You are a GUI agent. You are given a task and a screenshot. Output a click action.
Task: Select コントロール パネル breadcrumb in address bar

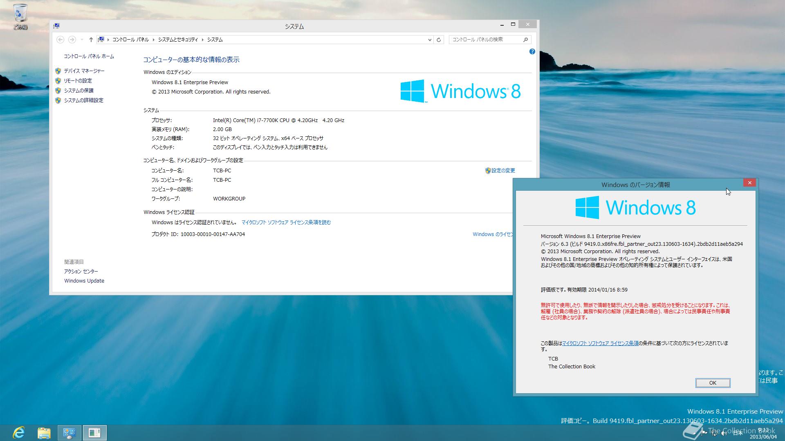point(130,40)
